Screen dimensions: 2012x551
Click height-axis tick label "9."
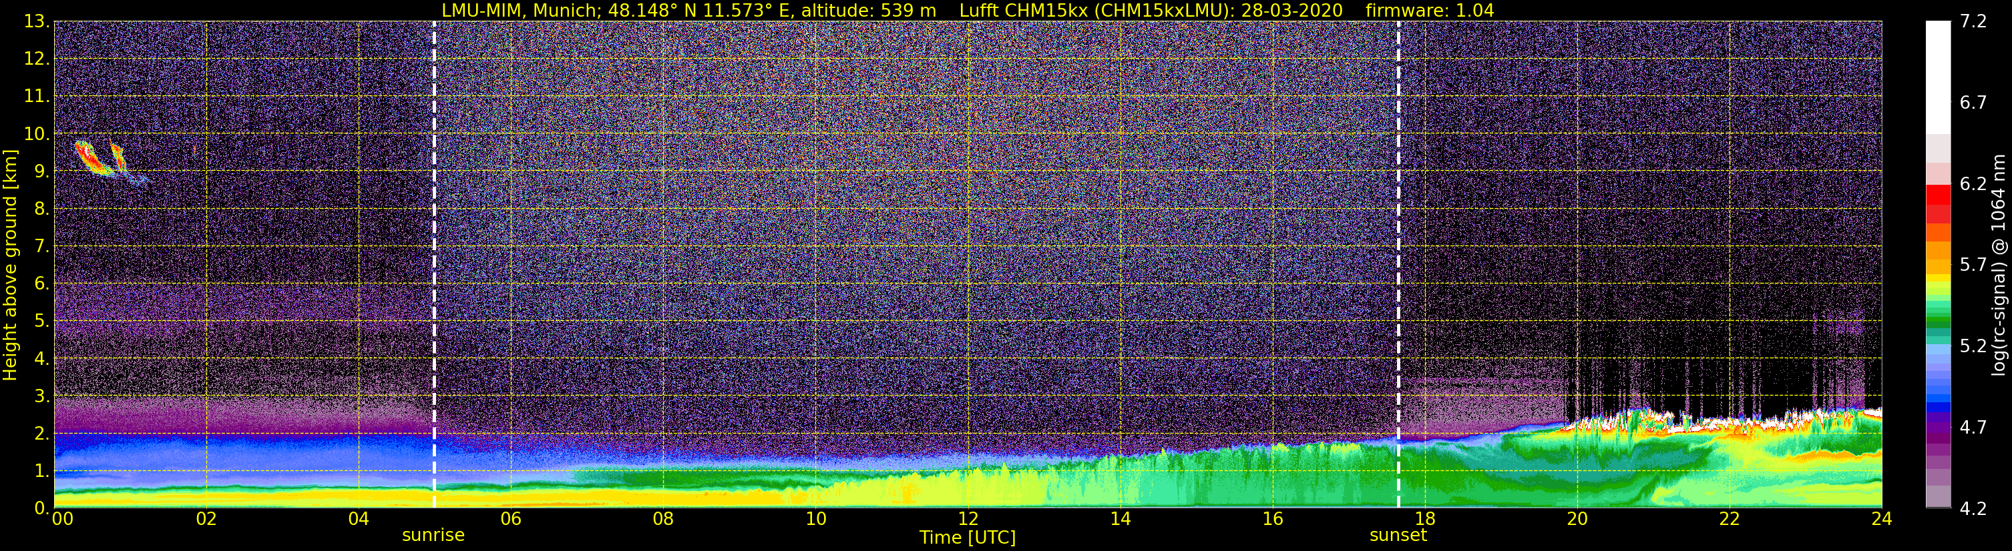42,171
